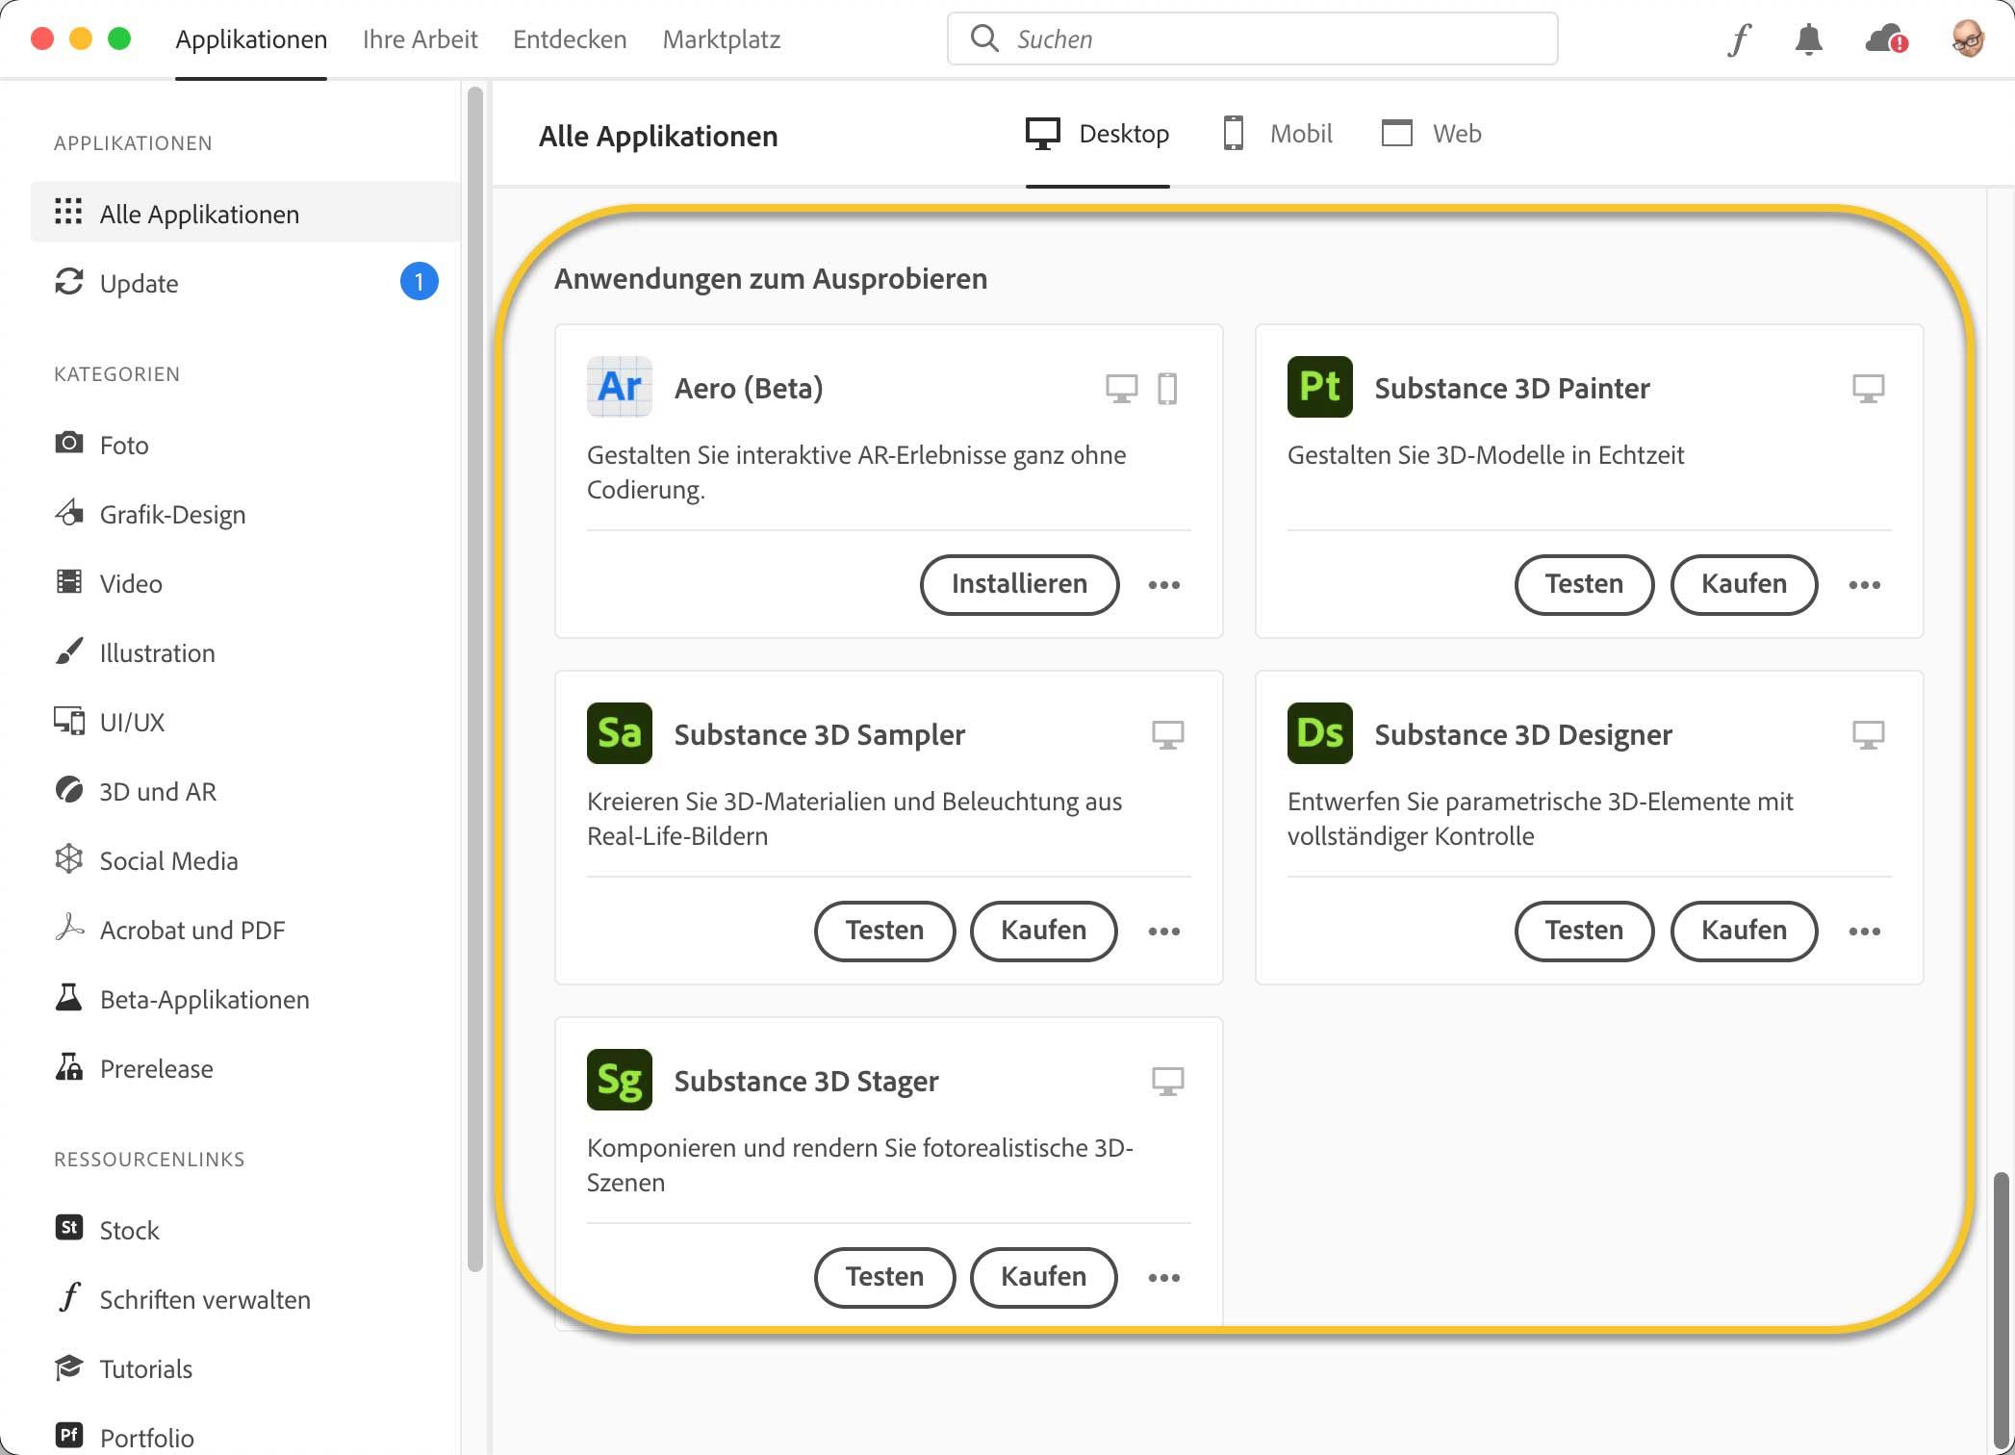The image size is (2015, 1455).
Task: Open Stock resource link icon
Action: [69, 1228]
